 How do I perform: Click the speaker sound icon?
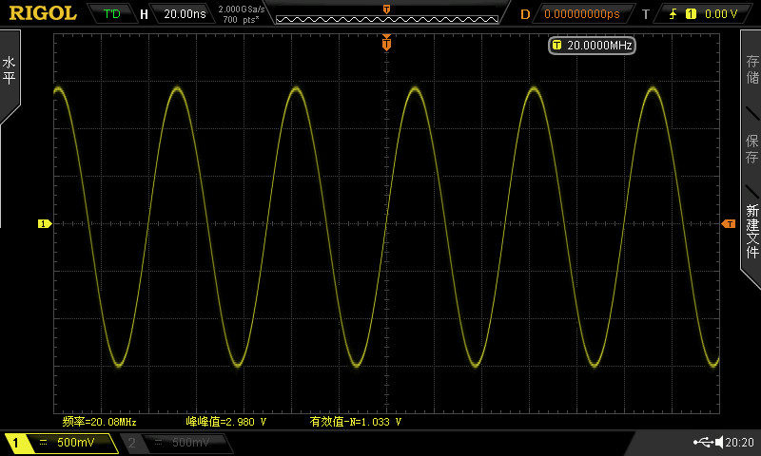click(719, 442)
